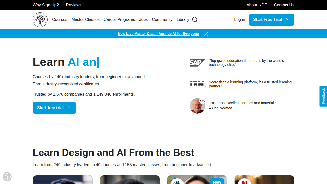Open the Feedback side tab

[x=323, y=96]
